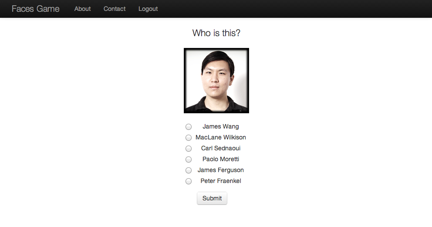The height and width of the screenshot is (227, 432).
Task: Go to the Contact page
Action: coord(115,9)
